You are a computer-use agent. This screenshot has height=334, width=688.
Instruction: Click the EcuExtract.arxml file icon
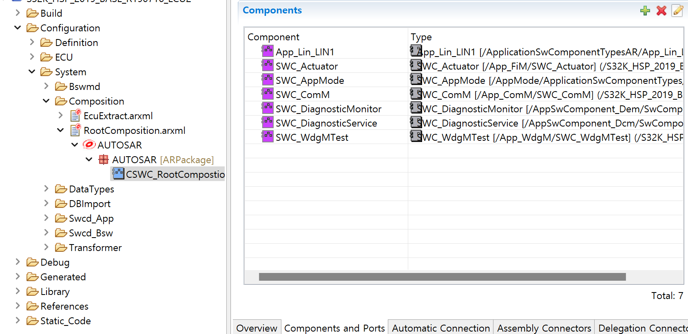75,116
